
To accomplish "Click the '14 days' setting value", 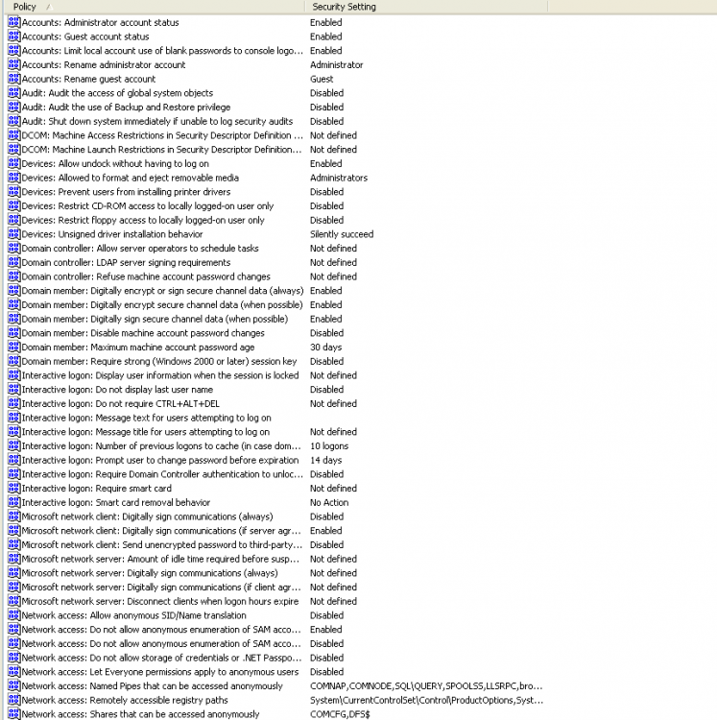I will tap(326, 460).
